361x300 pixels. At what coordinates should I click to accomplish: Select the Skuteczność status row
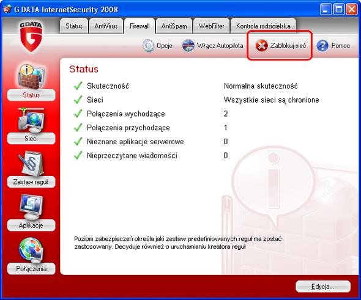(x=108, y=86)
